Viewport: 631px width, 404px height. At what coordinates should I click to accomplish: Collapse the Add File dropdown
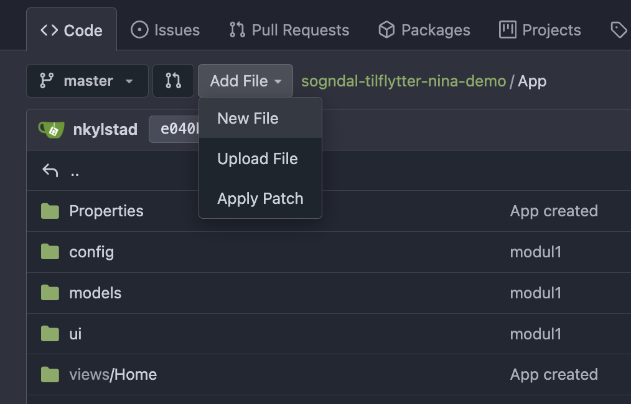pos(245,81)
